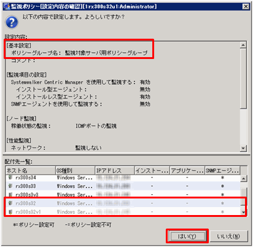
Task: Click the OS type cell of rx300s33
Action: (x=75, y=186)
